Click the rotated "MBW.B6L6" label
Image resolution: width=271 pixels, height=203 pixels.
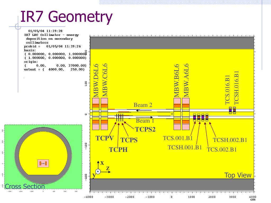pyautogui.click(x=177, y=81)
